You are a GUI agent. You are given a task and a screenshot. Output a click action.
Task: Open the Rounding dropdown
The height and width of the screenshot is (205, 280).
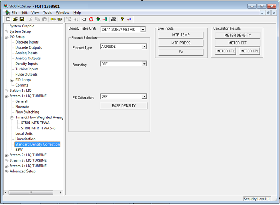point(144,64)
